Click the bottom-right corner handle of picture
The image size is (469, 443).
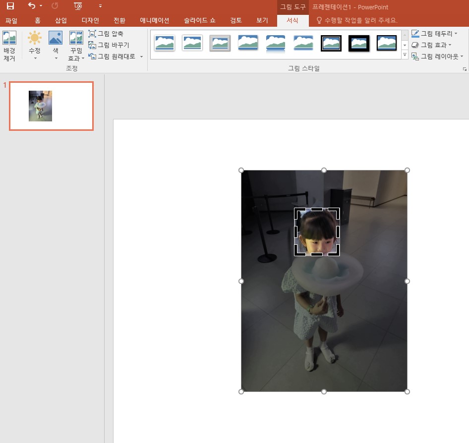pos(407,391)
